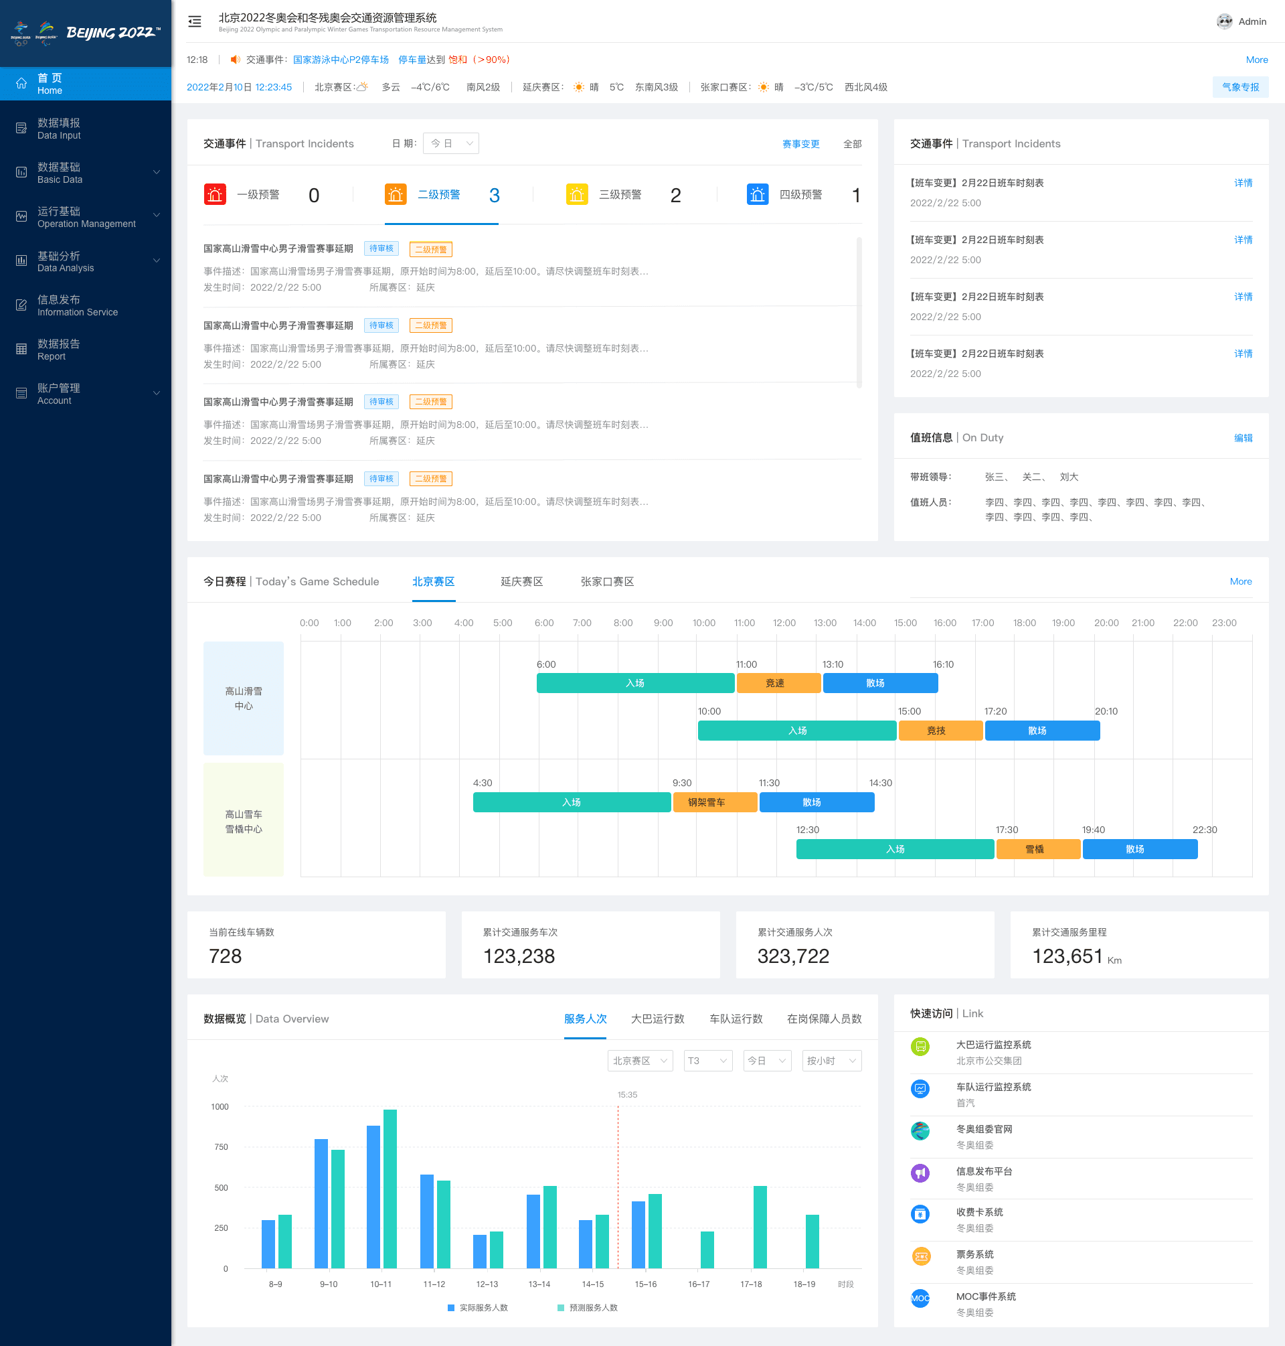
Task: Expand the 北京赛区 chart filter dropdown
Action: (x=640, y=1061)
